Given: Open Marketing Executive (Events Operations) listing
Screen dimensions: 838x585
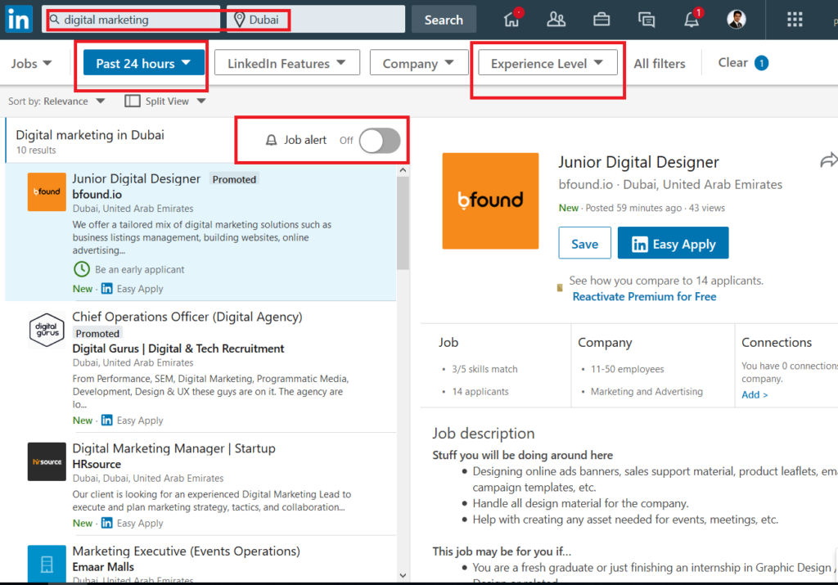Looking at the screenshot, I should 186,551.
